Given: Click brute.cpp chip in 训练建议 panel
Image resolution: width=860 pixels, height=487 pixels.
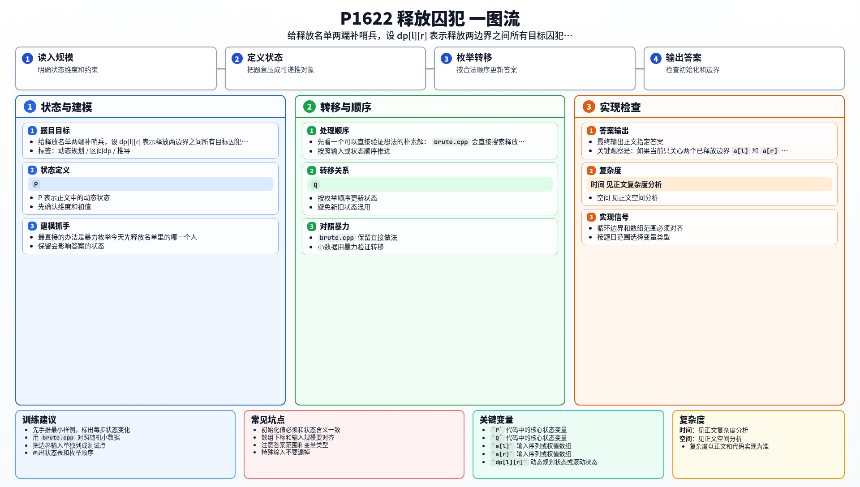Looking at the screenshot, I should pyautogui.click(x=58, y=438).
